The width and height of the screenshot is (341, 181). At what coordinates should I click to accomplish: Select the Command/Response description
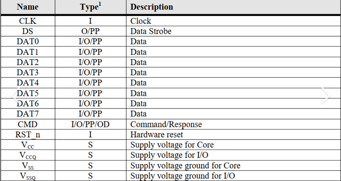[166, 124]
